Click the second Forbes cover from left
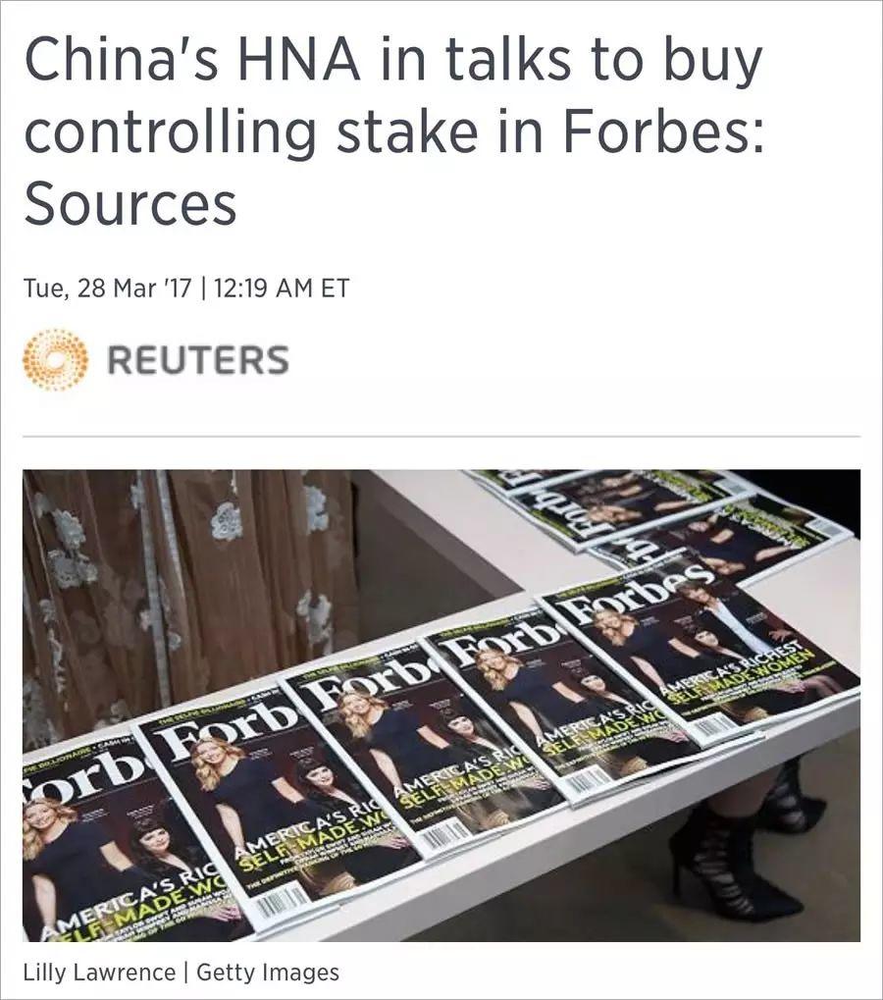This screenshot has height=1000, width=883. click(x=274, y=810)
